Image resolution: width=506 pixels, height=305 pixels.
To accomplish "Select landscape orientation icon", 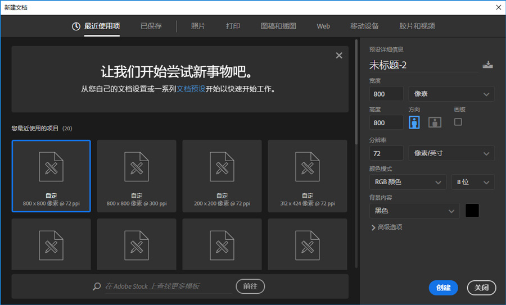I will pos(435,122).
